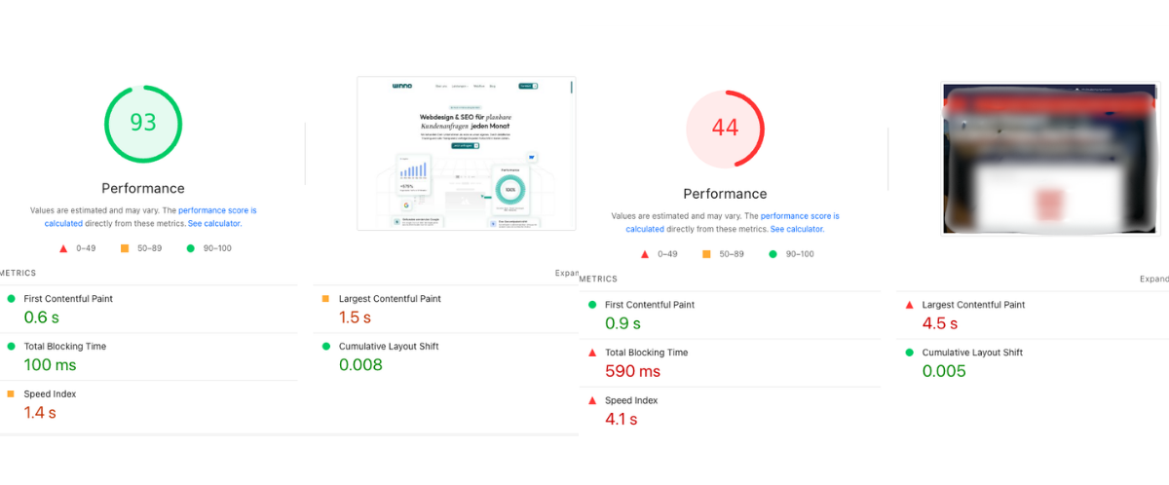Click red triangle icon beside Total Blocking Time 590 ms
This screenshot has width=1169, height=485.
(x=592, y=353)
